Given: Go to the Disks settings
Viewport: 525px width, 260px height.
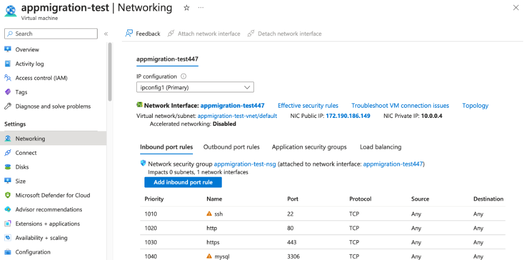Looking at the screenshot, I should tap(22, 167).
